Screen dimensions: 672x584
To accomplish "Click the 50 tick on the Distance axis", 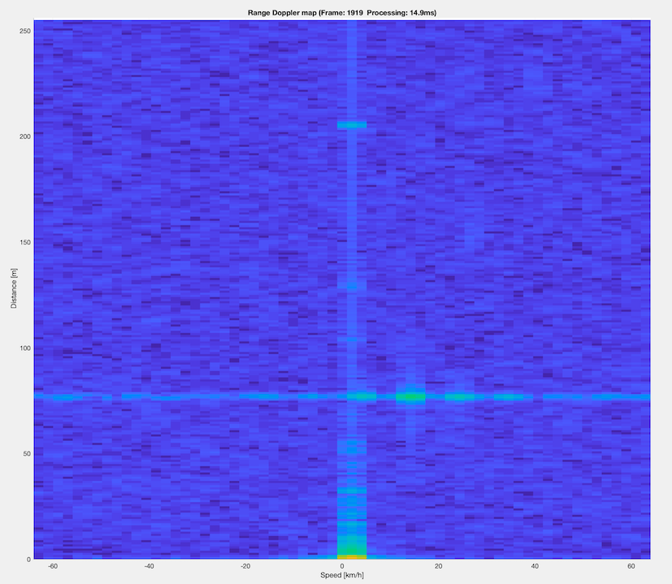I will pos(27,454).
